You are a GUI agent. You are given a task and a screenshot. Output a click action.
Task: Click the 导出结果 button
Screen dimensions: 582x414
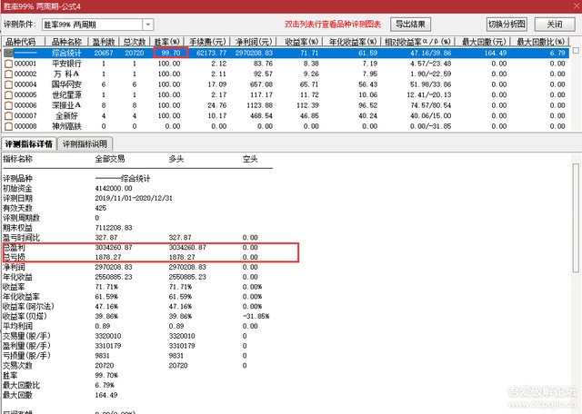[410, 25]
